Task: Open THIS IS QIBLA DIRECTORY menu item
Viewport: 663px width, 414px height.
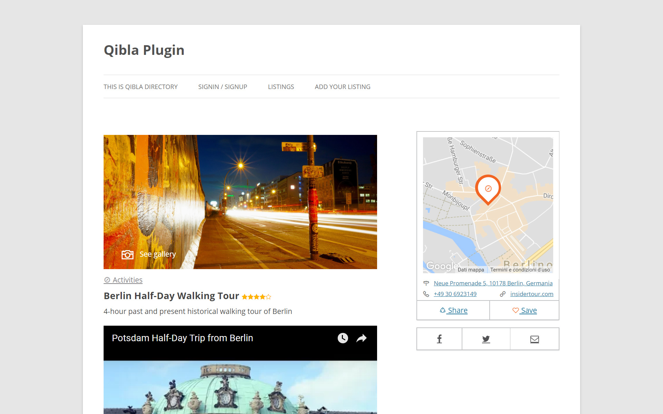Action: point(141,87)
